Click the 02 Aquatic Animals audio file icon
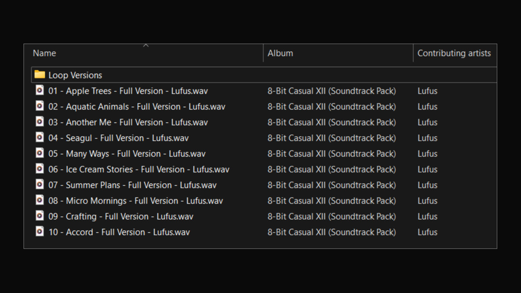This screenshot has height=293, width=521. (40, 106)
